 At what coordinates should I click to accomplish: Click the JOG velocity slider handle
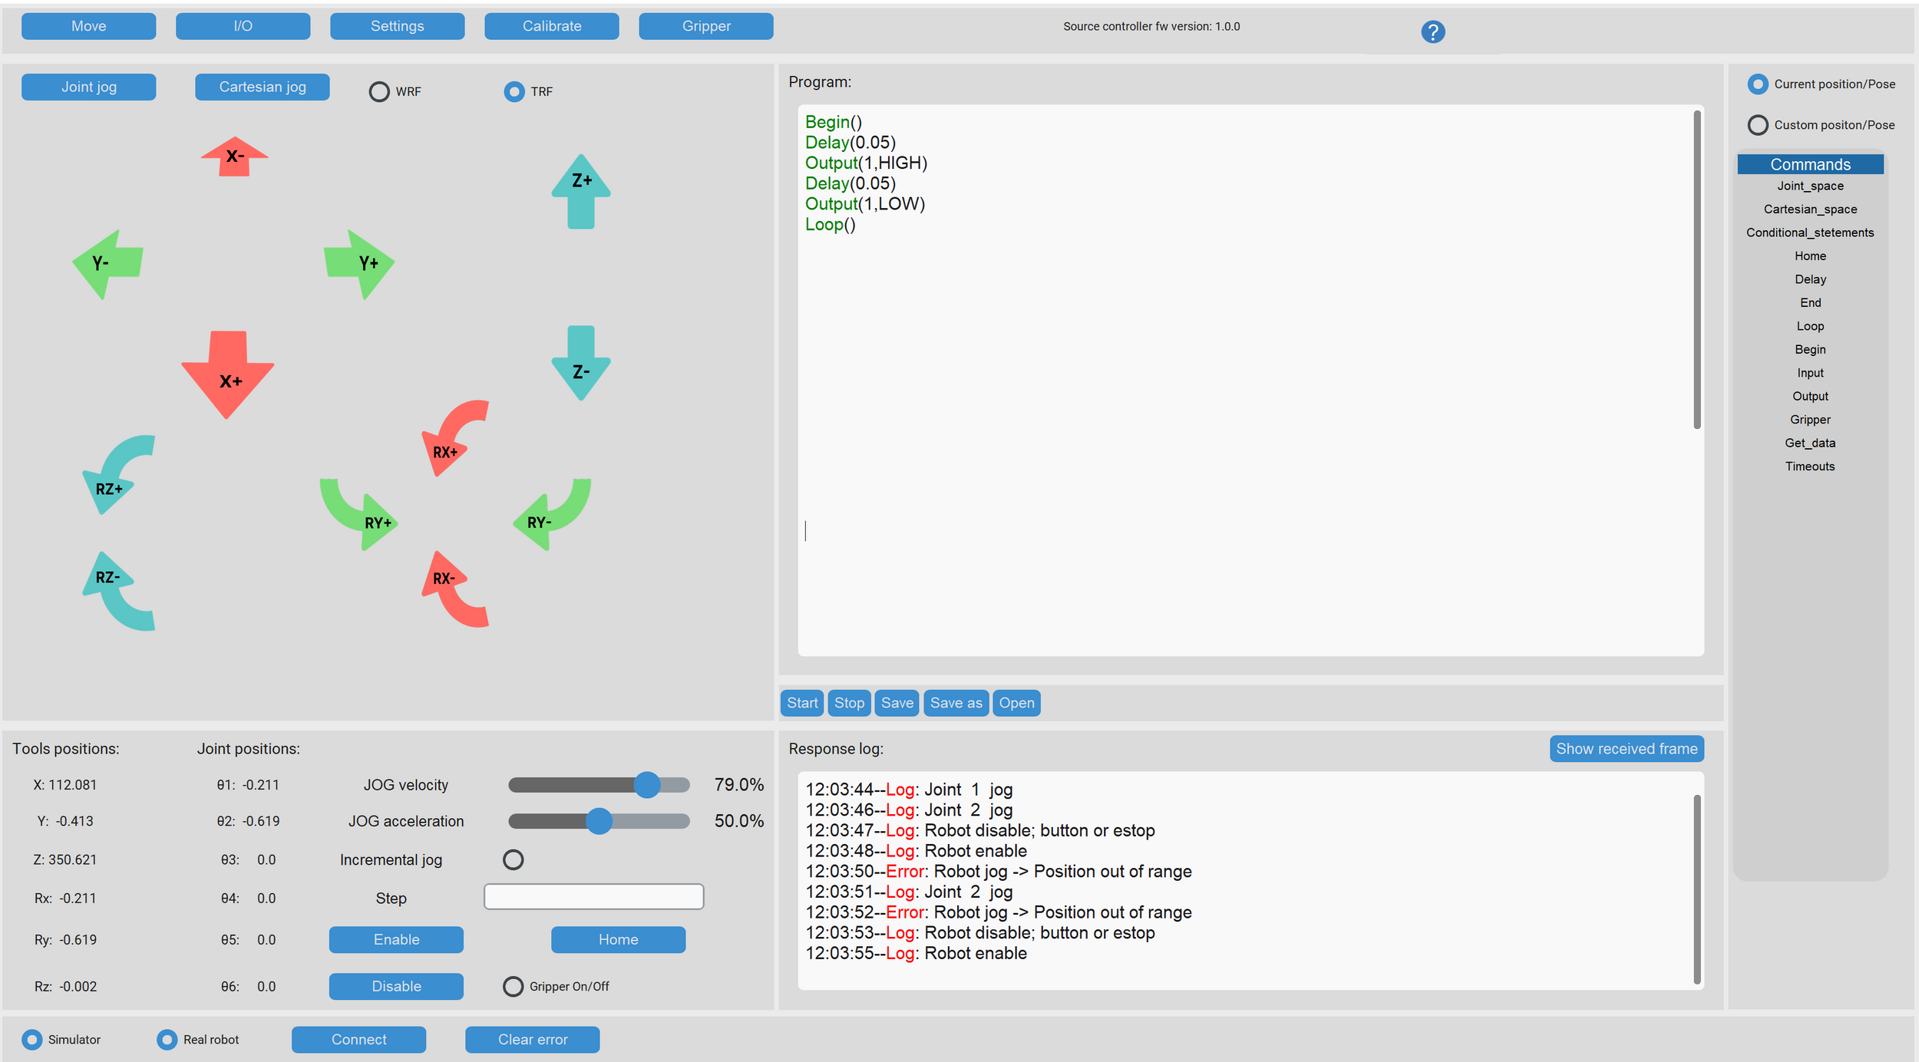[647, 784]
